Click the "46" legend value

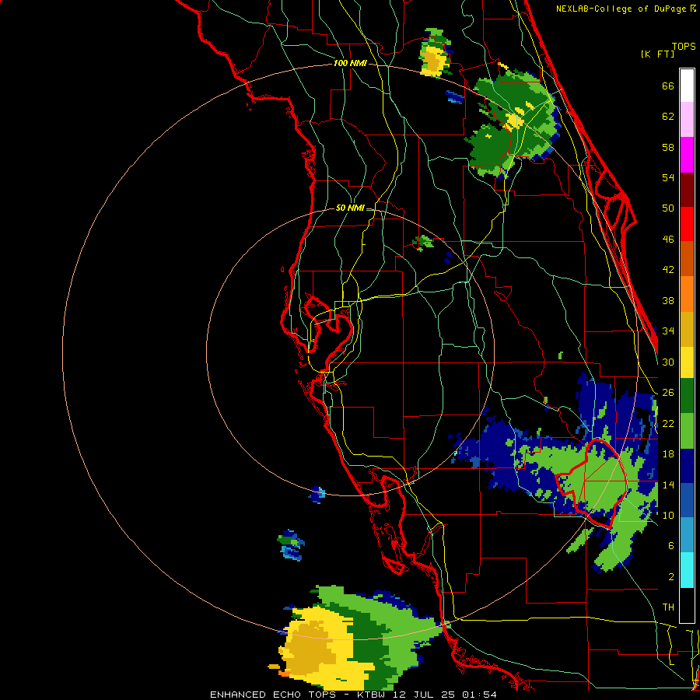pyautogui.click(x=668, y=240)
